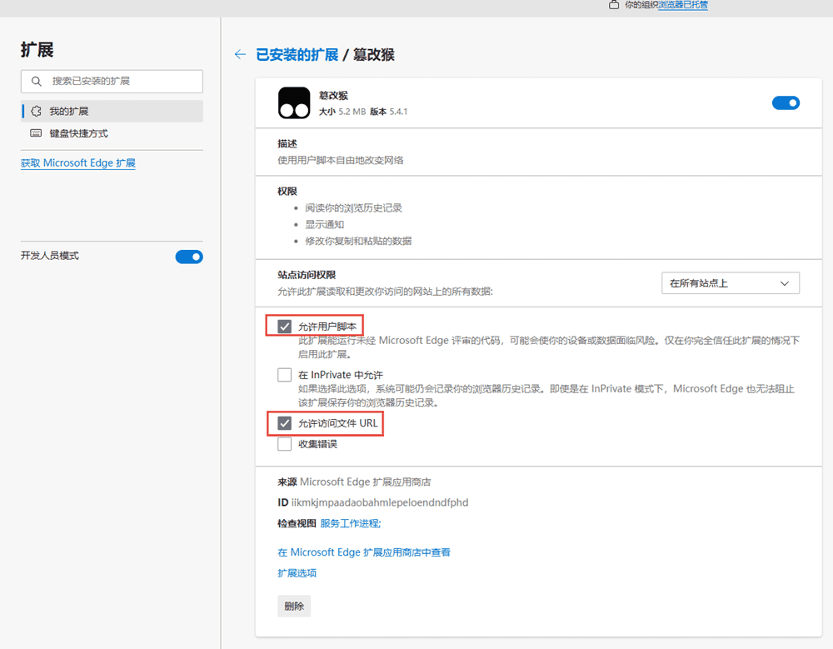Enable the 在 InPrivate 中允许 checkbox

click(285, 375)
